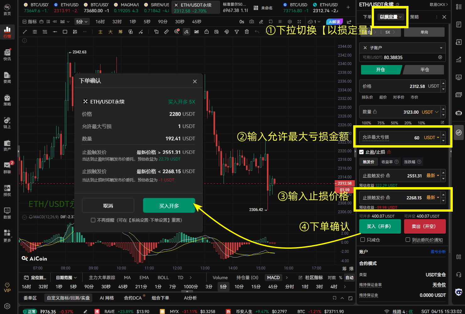Click the robot assistant icon in right sidebar

(459, 112)
